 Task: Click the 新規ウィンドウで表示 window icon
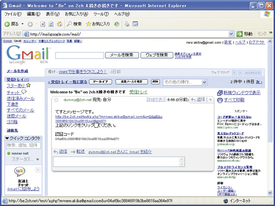point(220,93)
